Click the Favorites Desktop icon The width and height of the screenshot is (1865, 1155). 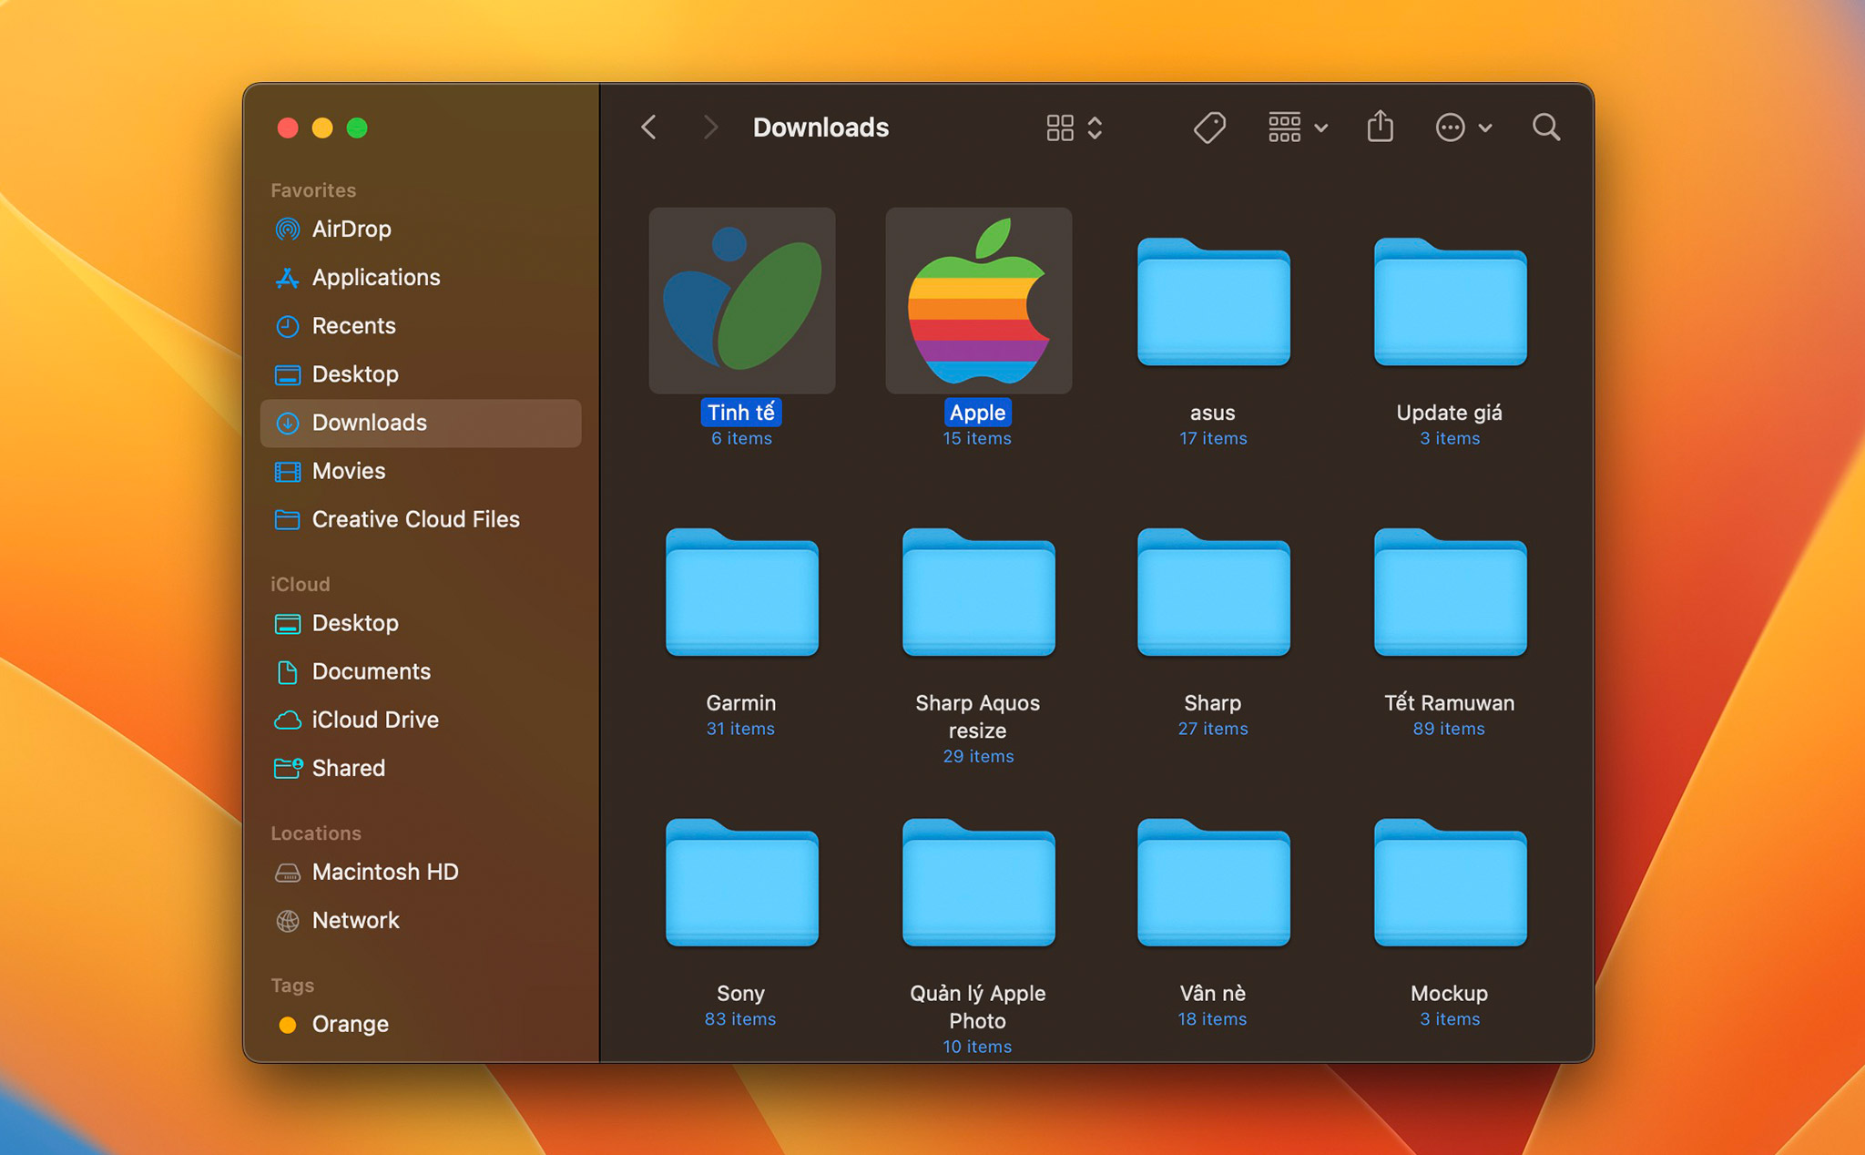click(288, 374)
